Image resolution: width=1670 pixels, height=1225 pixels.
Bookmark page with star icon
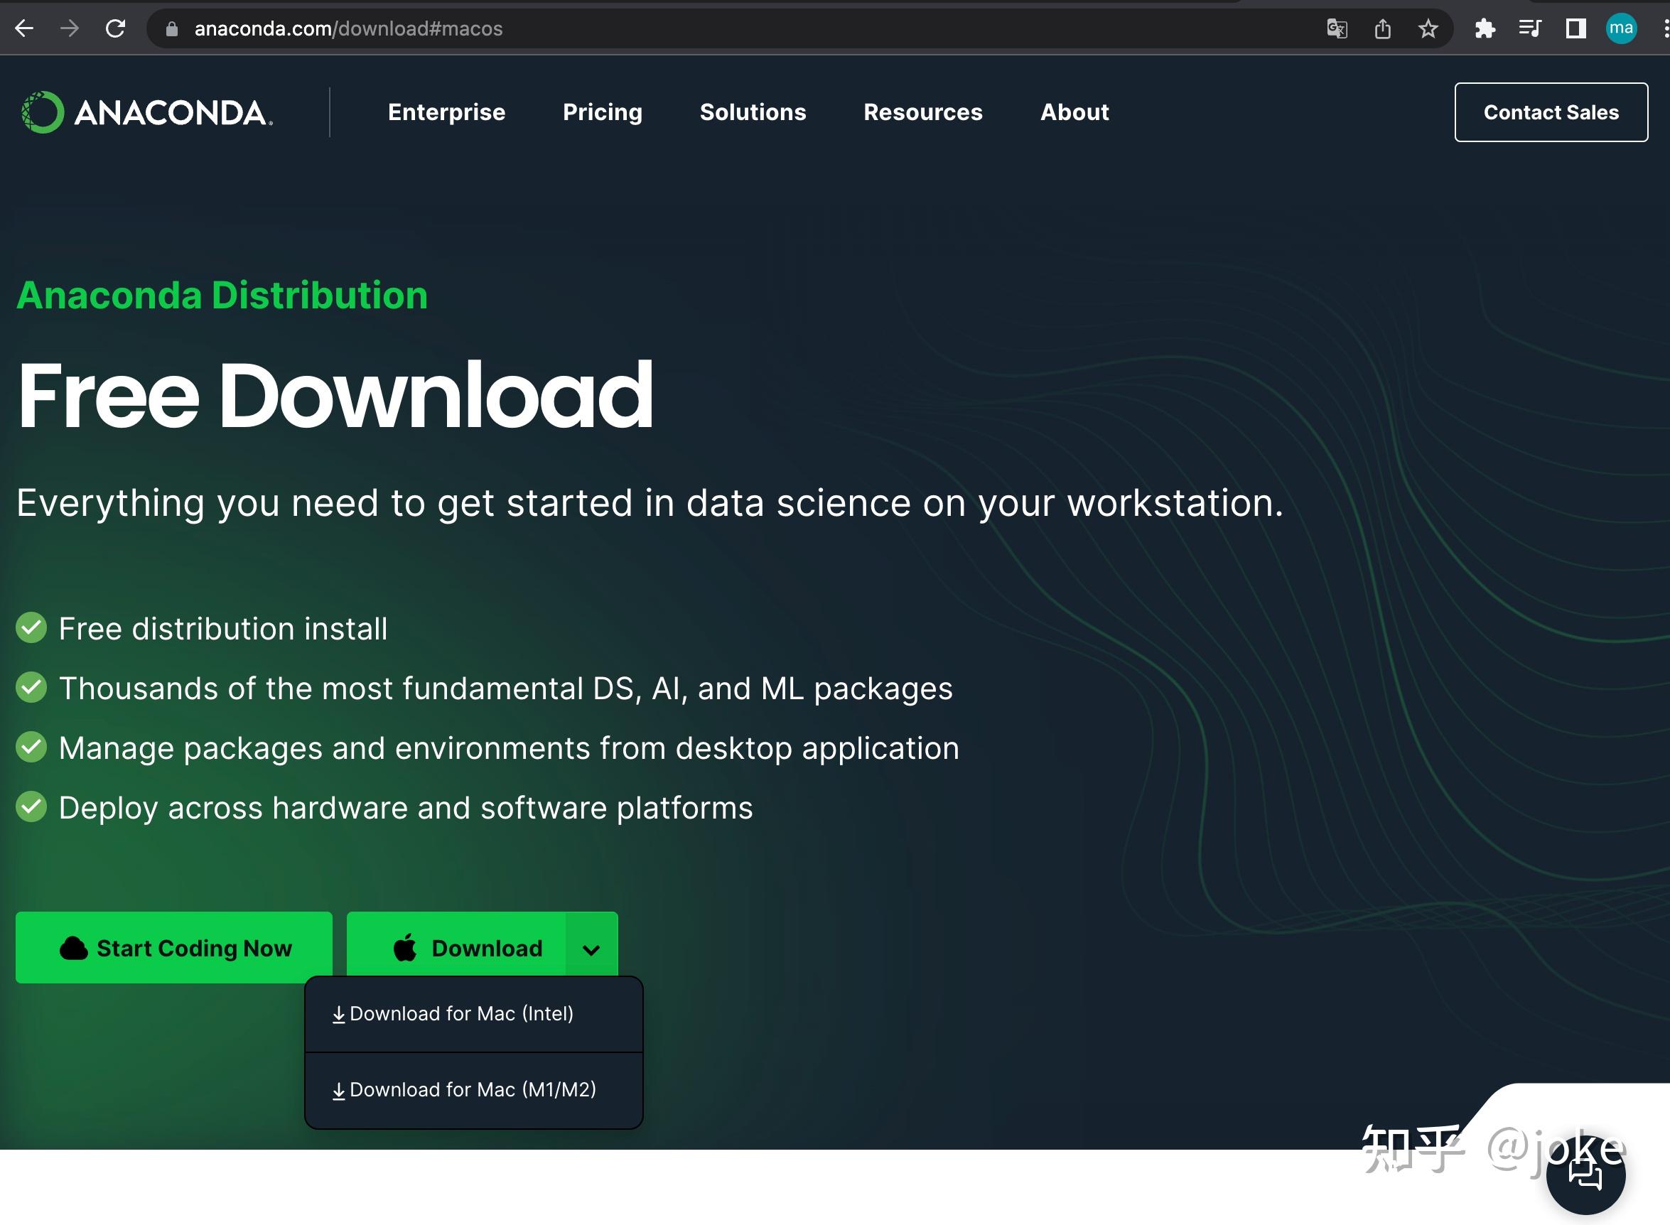click(x=1428, y=29)
